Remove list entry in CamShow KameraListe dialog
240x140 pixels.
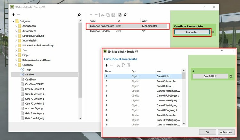pyautogui.click(x=112, y=65)
